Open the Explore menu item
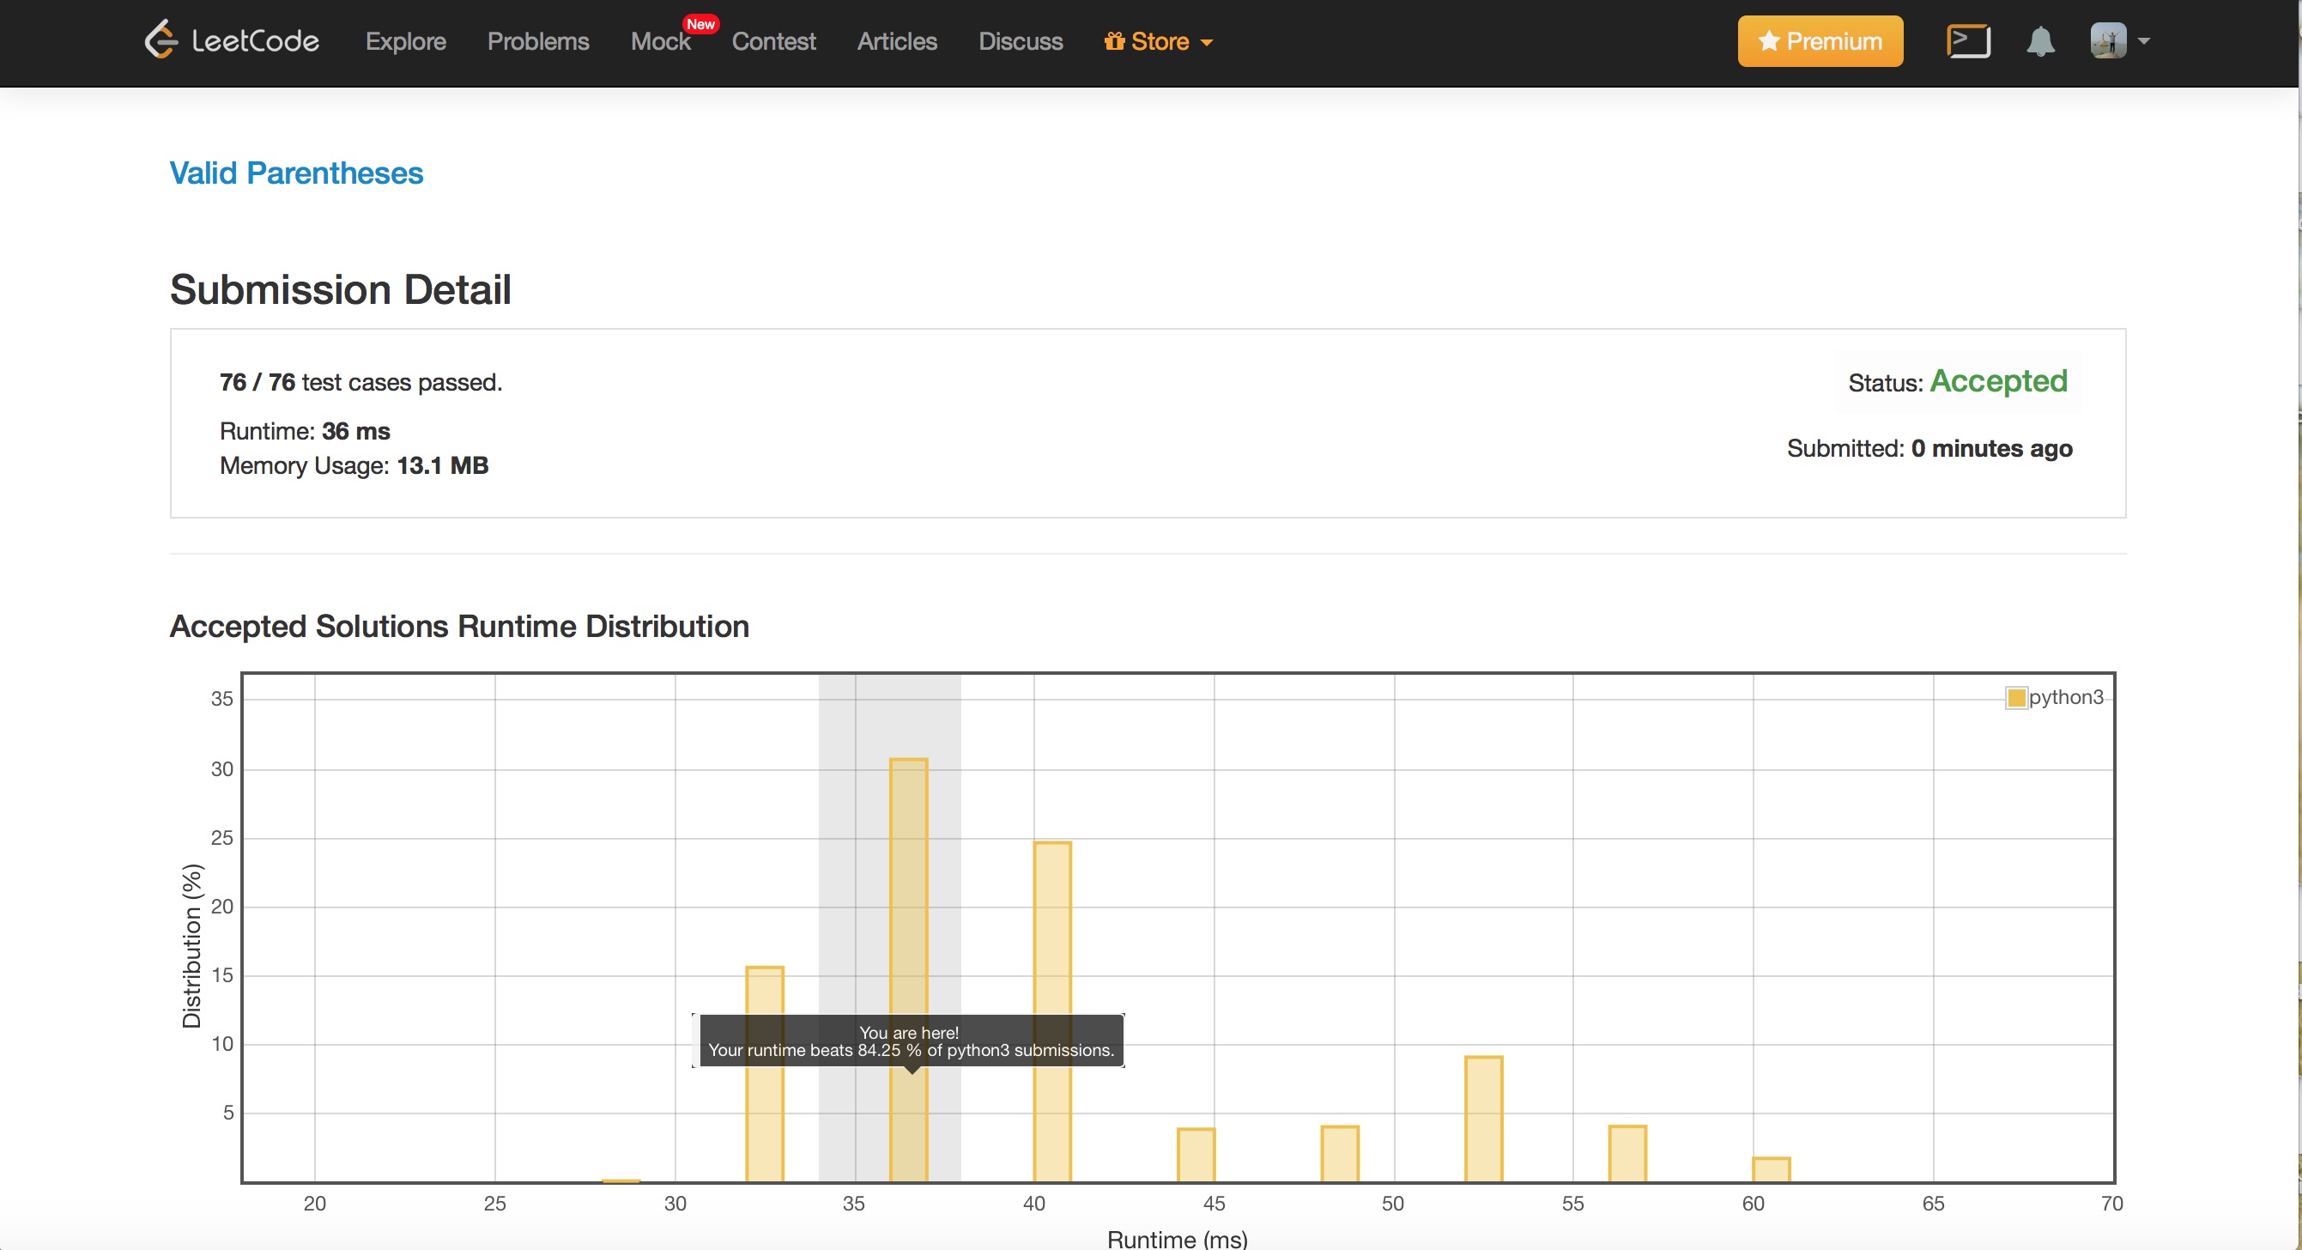Viewport: 2302px width, 1250px height. [x=405, y=41]
